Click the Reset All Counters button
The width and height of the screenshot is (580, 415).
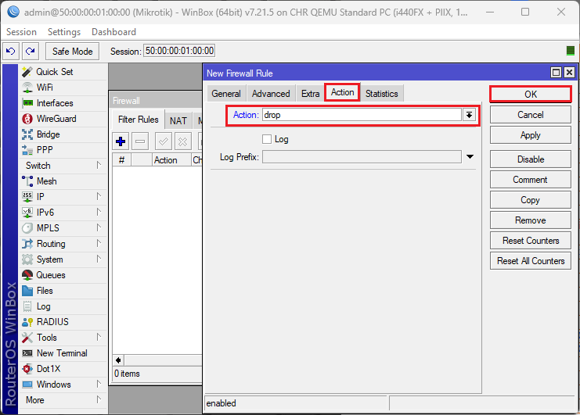tap(531, 261)
